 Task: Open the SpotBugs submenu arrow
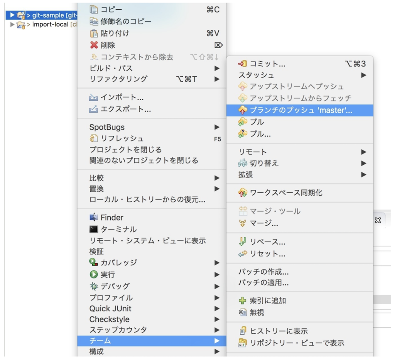click(x=217, y=127)
